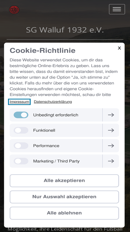Click Alle akzeptieren button
Viewport: 130px width, 232px height.
tap(64, 181)
